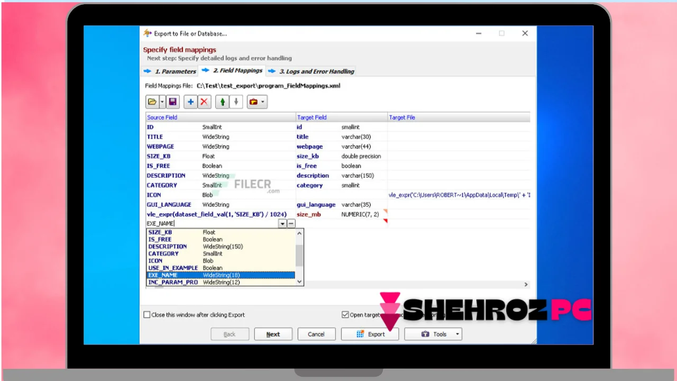The width and height of the screenshot is (677, 381).
Task: Select the WEBPAGE source field cell
Action: (221, 147)
